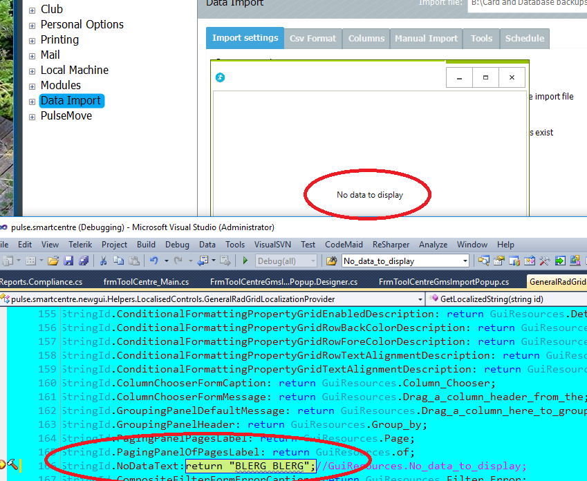
Task: Expand the PulseMove tree node
Action: 32,117
